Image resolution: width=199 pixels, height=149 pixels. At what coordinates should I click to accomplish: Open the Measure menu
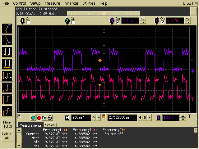[x=53, y=3]
